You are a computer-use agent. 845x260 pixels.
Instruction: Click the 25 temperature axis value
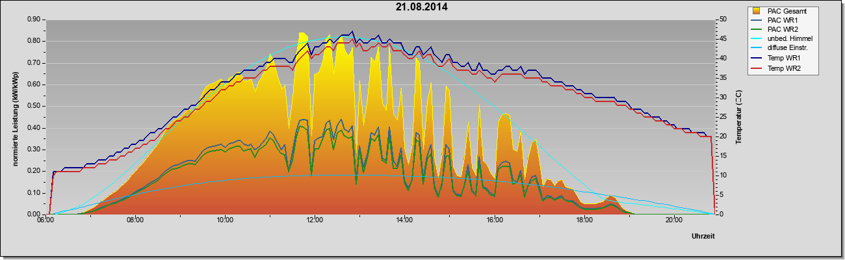(x=722, y=117)
